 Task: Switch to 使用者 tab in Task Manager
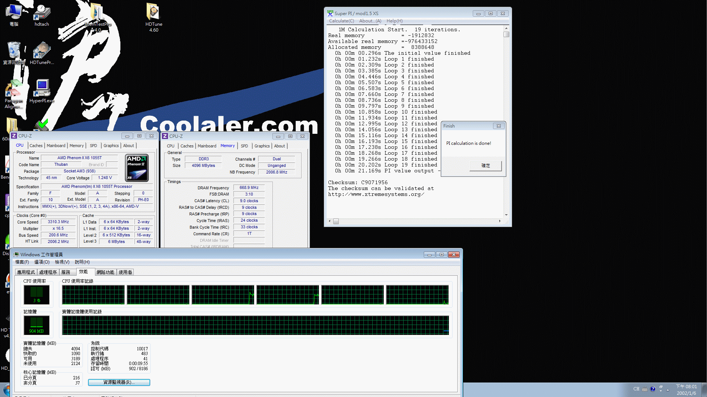125,272
